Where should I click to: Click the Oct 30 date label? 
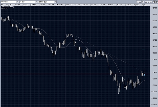pos(42,5)
